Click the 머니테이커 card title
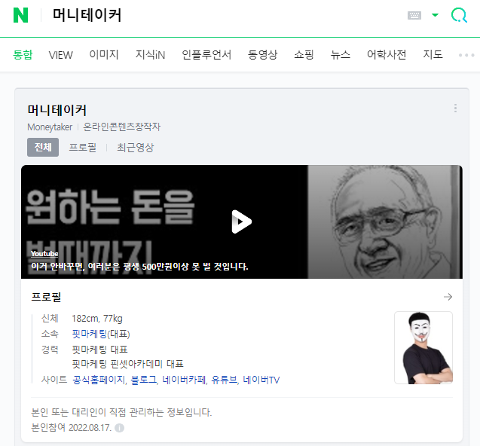 pos(57,110)
